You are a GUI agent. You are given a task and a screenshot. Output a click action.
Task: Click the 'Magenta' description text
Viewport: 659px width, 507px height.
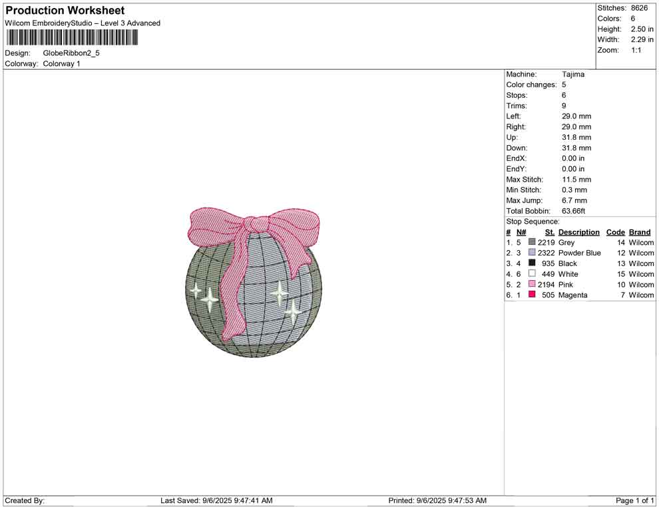pos(572,295)
